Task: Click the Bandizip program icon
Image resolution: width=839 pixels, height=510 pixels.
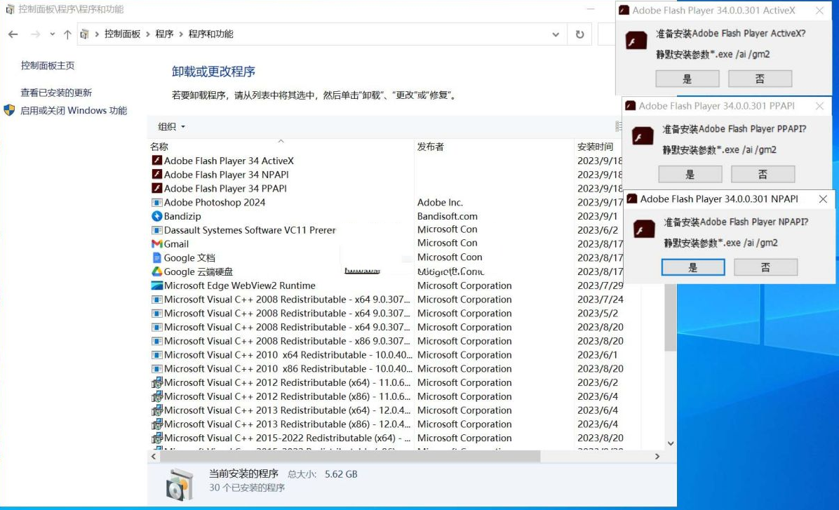Action: pyautogui.click(x=156, y=216)
